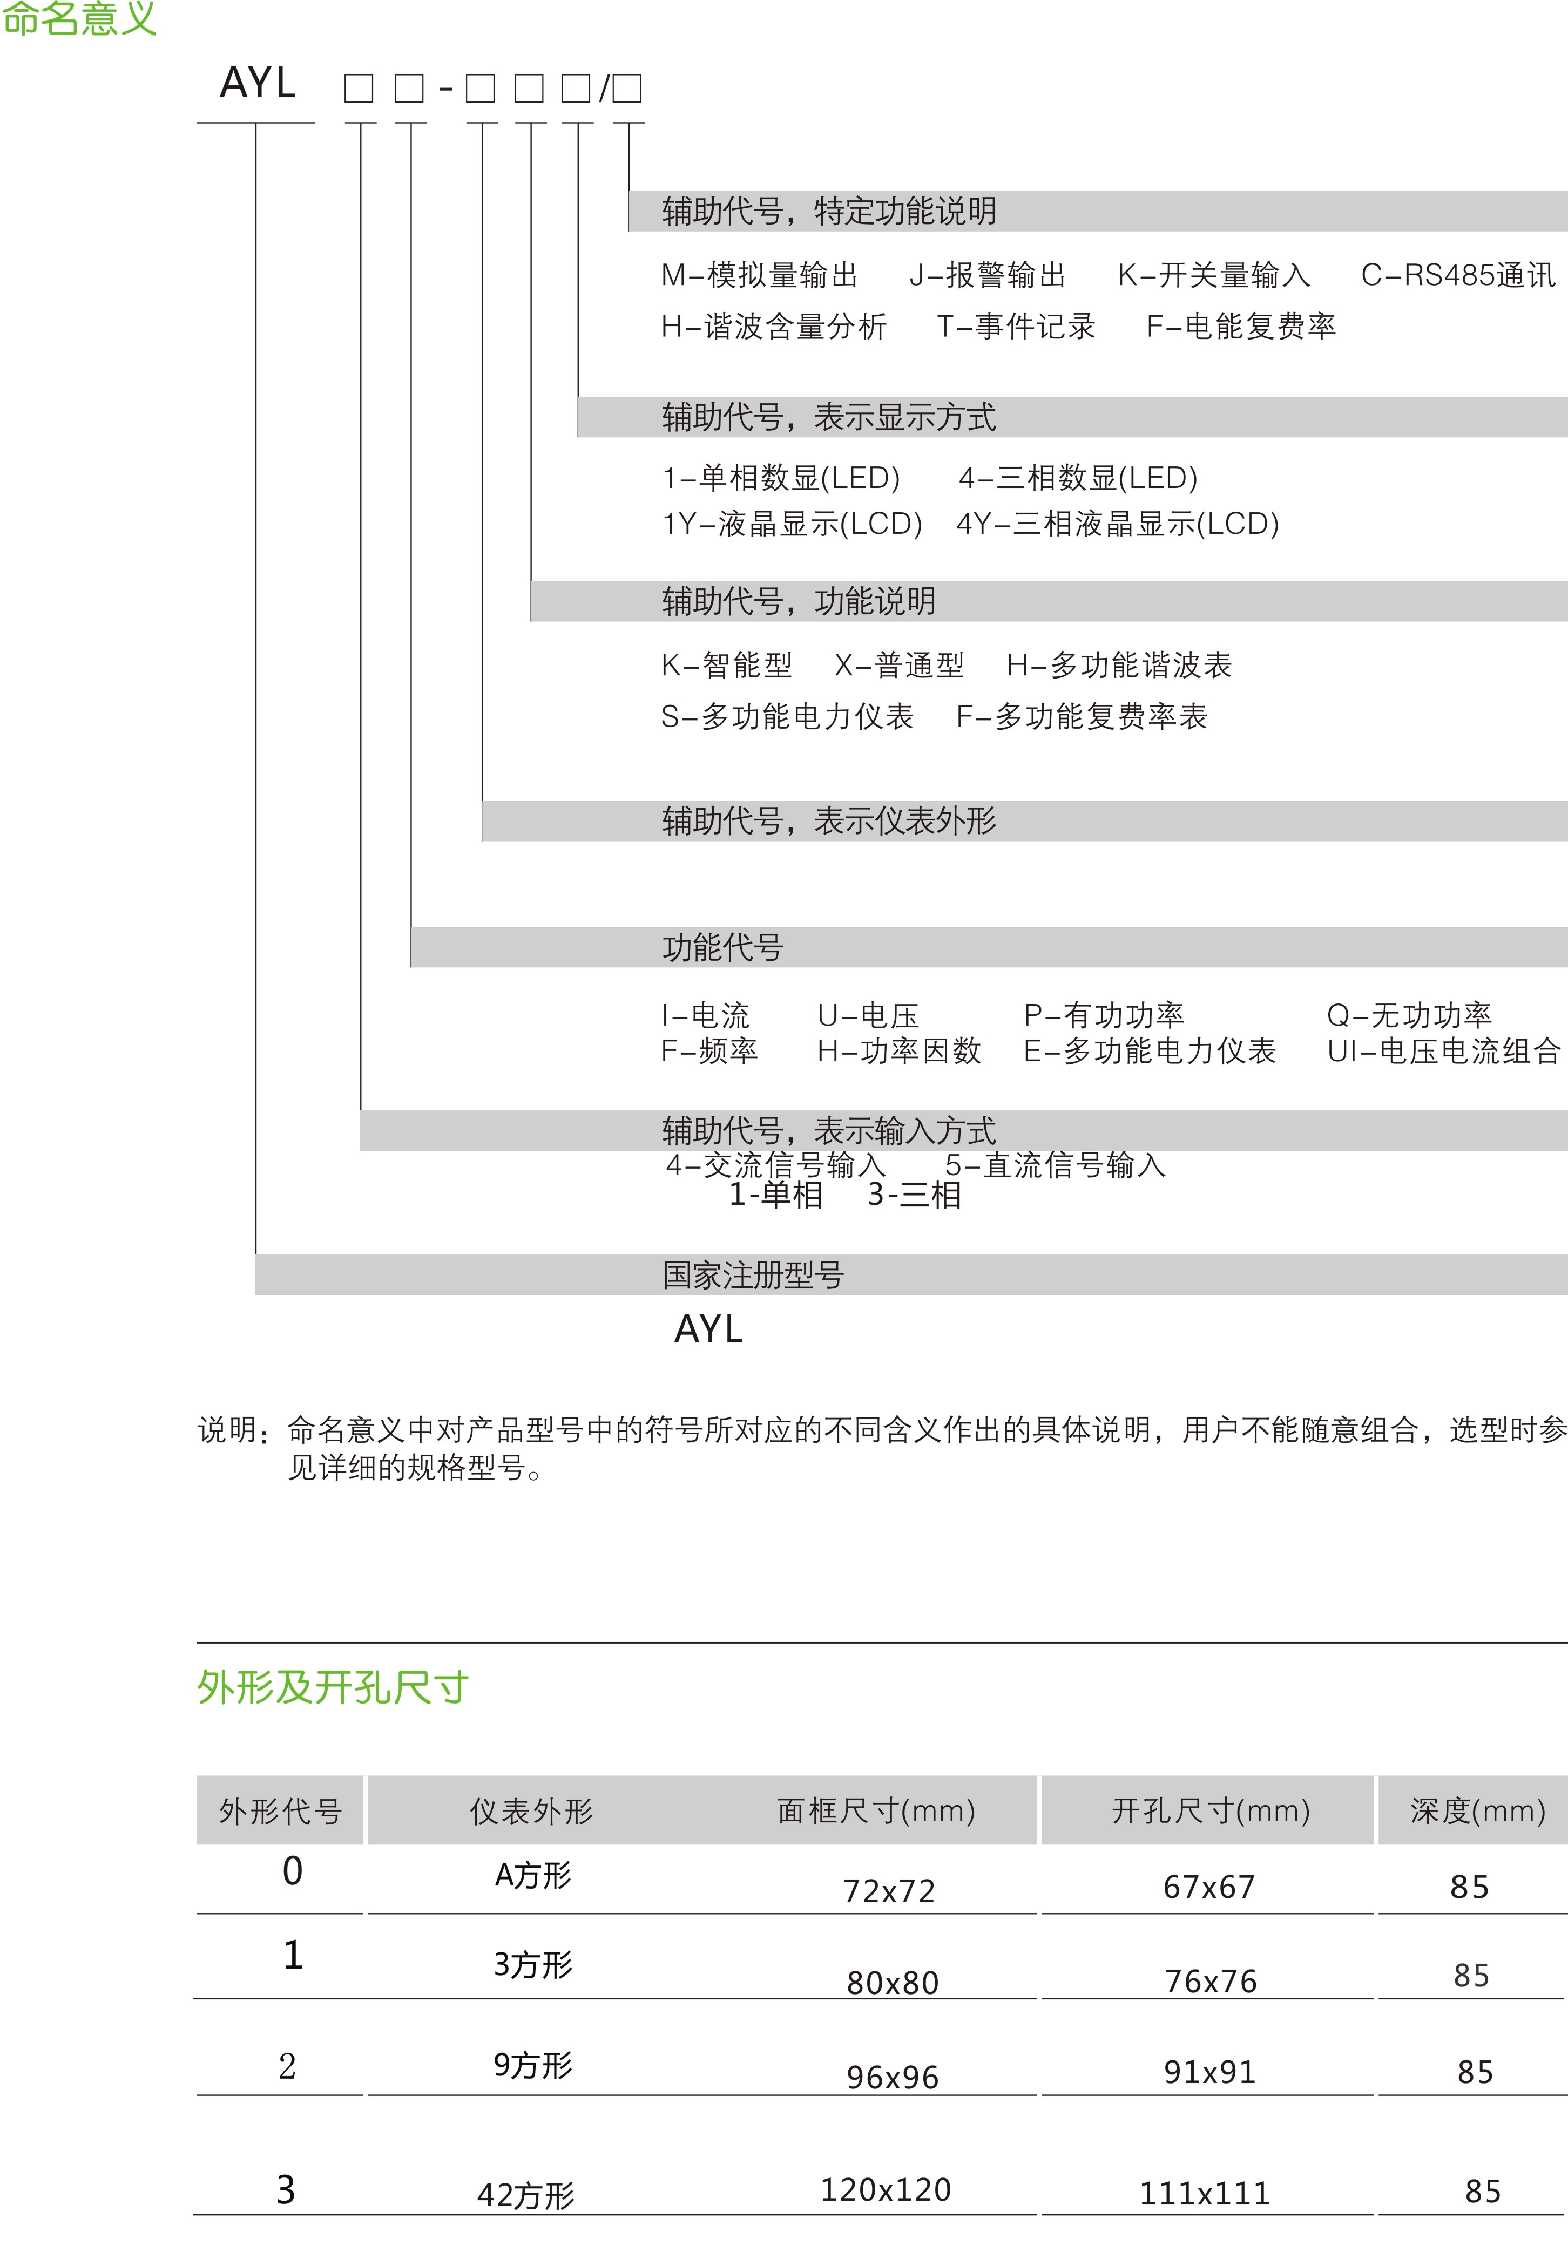Viewport: 1568px width, 2259px height.
Task: Click 1–单相数显(LED) text
Action: [781, 478]
